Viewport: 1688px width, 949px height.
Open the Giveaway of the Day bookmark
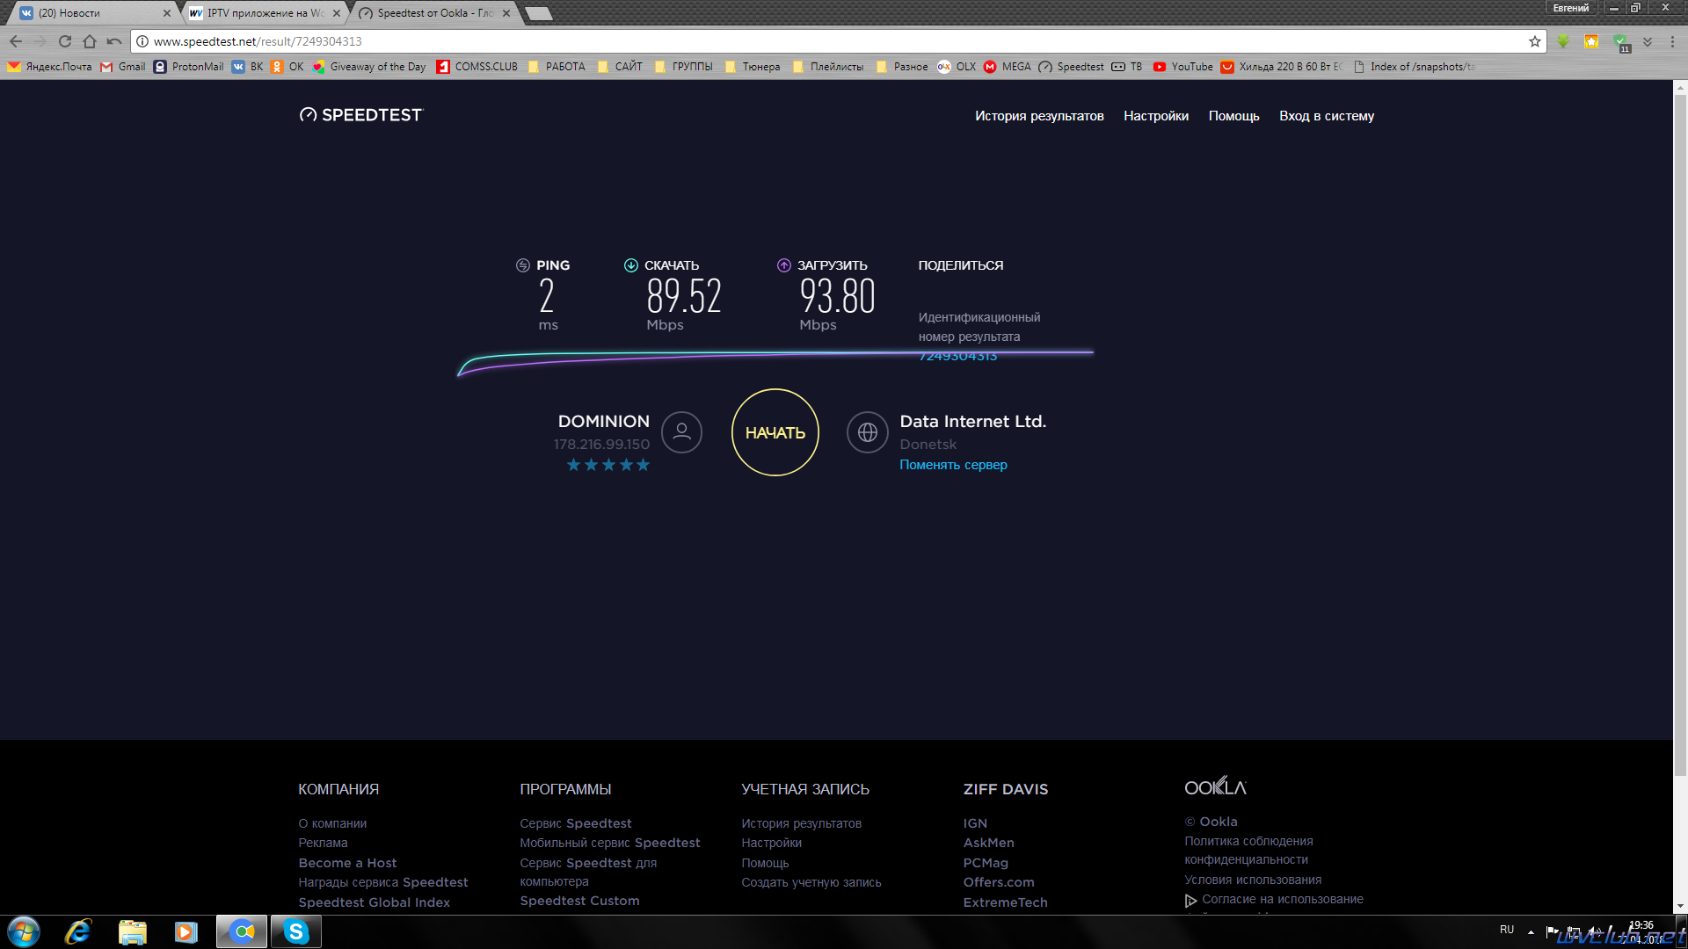point(369,67)
